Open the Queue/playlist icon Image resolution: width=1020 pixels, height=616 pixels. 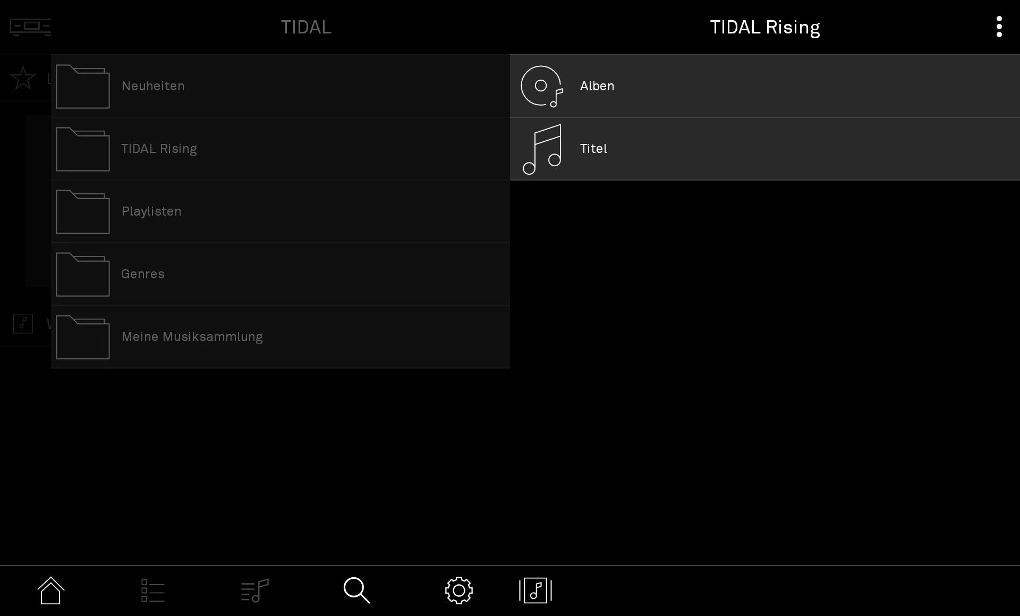pyautogui.click(x=255, y=591)
